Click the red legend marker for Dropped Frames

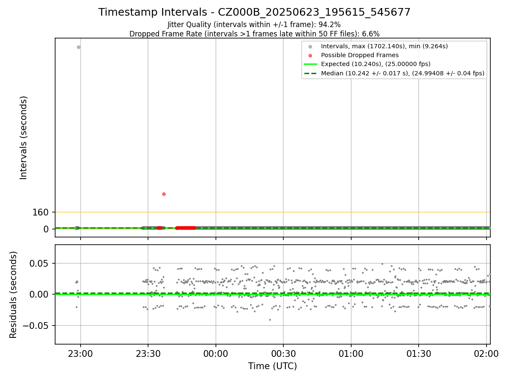tap(310, 55)
